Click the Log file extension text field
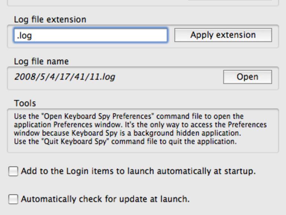 pos(91,35)
